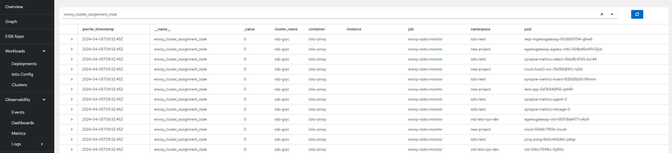Collapse the Workloads sidebar section
Screen dimensions: 672x153
44,51
